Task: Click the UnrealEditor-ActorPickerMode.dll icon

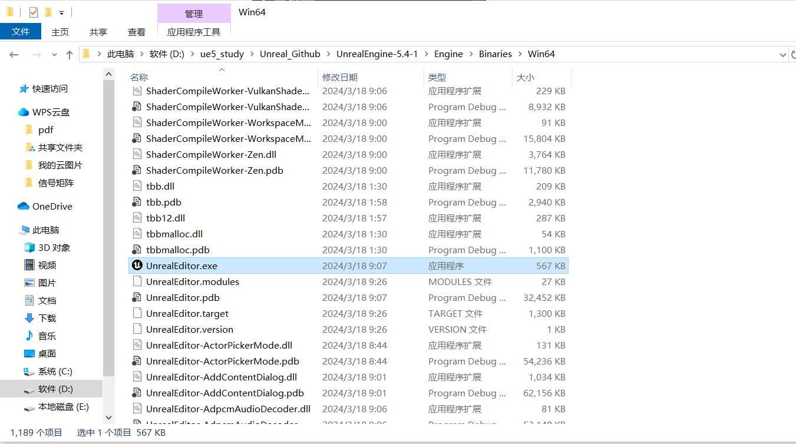Action: (x=137, y=345)
